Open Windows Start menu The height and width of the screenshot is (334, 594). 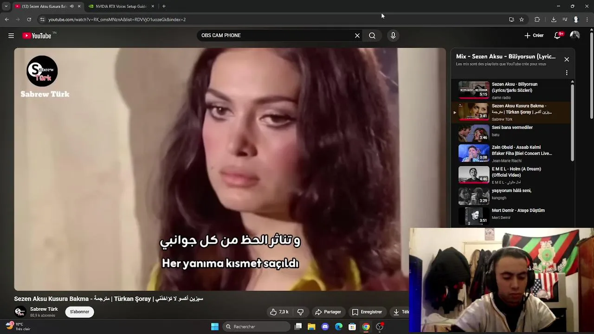click(x=214, y=327)
